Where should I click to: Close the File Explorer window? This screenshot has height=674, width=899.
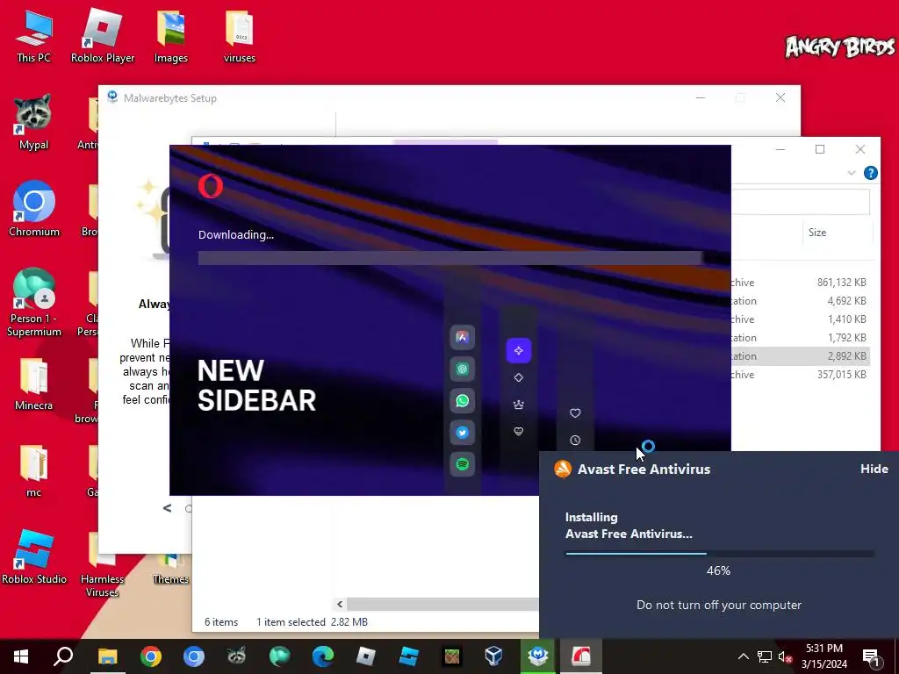pyautogui.click(x=860, y=149)
